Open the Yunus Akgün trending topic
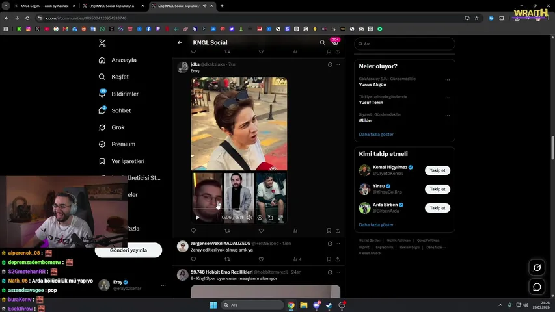The image size is (555, 312). [372, 84]
